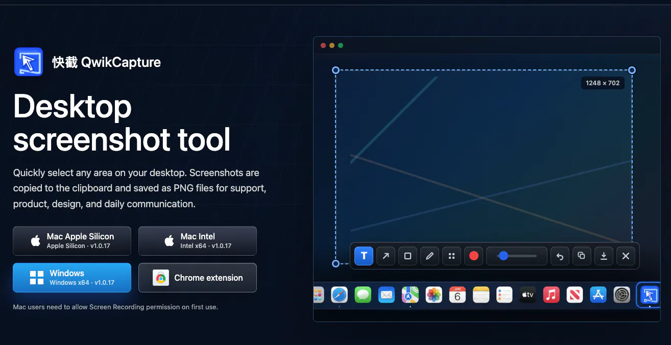The image size is (671, 345).
Task: Open the Apple TV dock icon
Action: coord(528,294)
